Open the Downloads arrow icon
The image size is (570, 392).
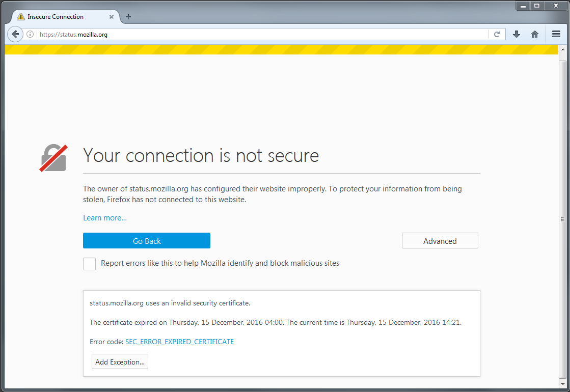[x=516, y=34]
